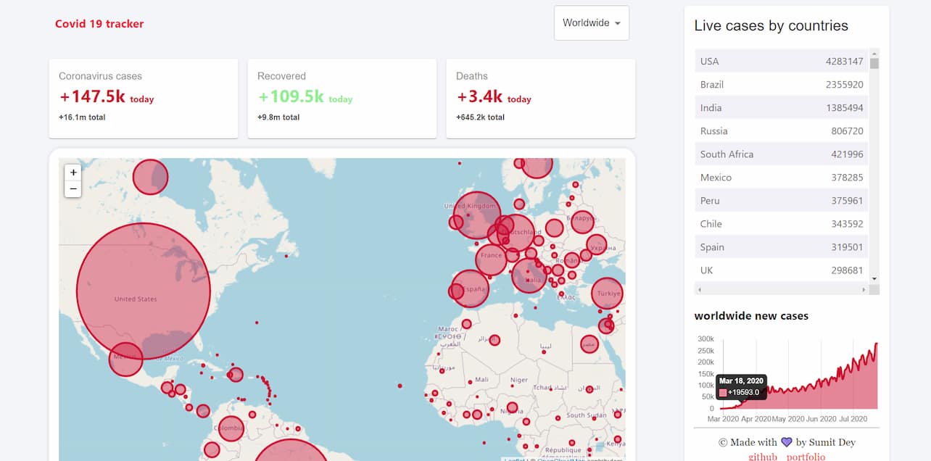Open the github link in the footer

pyautogui.click(x=763, y=457)
